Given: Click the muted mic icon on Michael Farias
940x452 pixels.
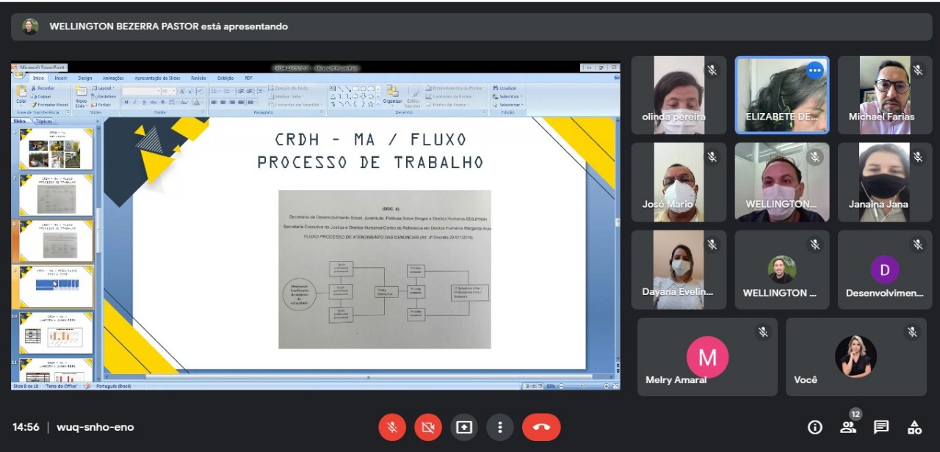Looking at the screenshot, I should [917, 70].
